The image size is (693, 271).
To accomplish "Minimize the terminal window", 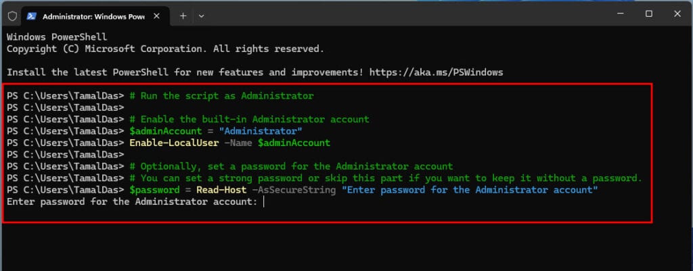I will pos(620,14).
